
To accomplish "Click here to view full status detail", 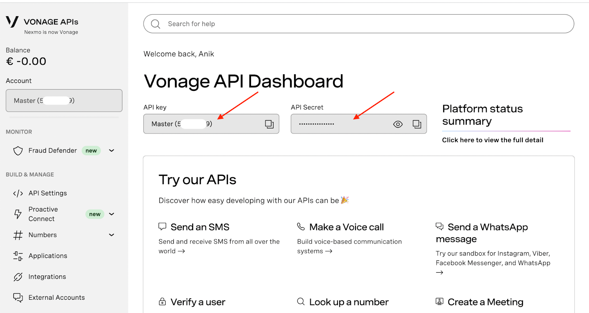I will tap(493, 140).
